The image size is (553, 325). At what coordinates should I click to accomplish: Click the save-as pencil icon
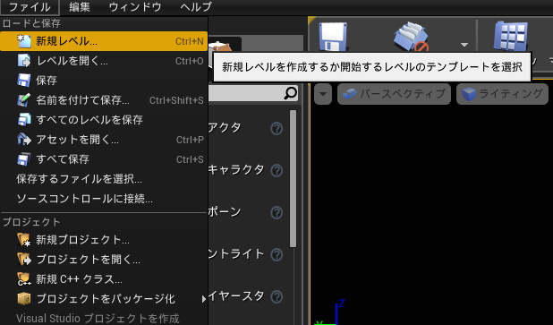[24, 100]
